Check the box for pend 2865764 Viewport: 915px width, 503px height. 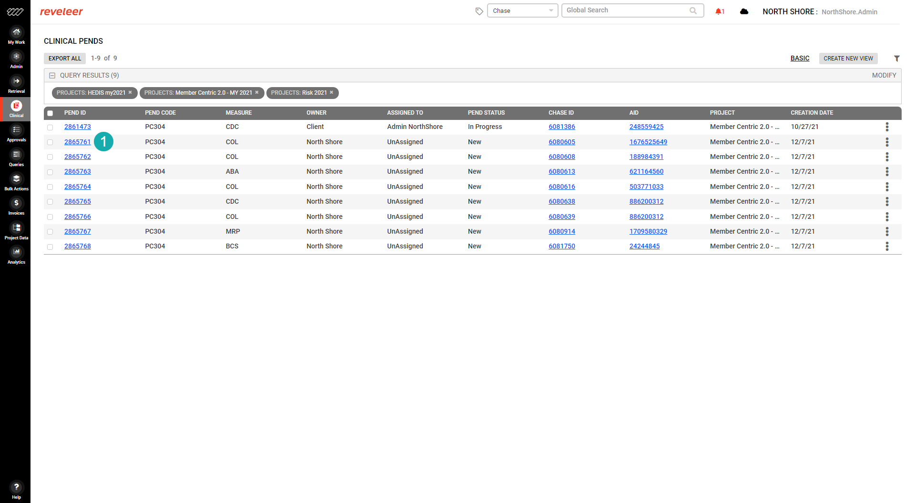pyautogui.click(x=50, y=187)
